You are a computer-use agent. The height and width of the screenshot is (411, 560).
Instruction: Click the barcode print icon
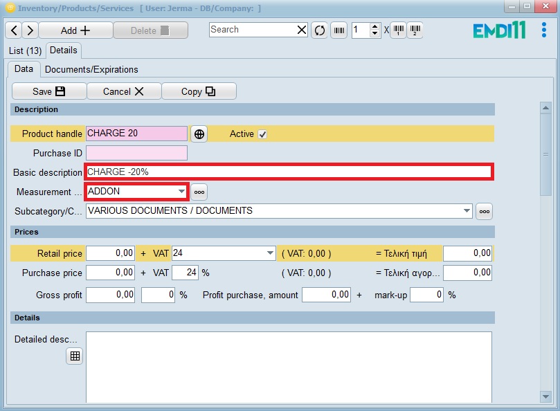338,30
